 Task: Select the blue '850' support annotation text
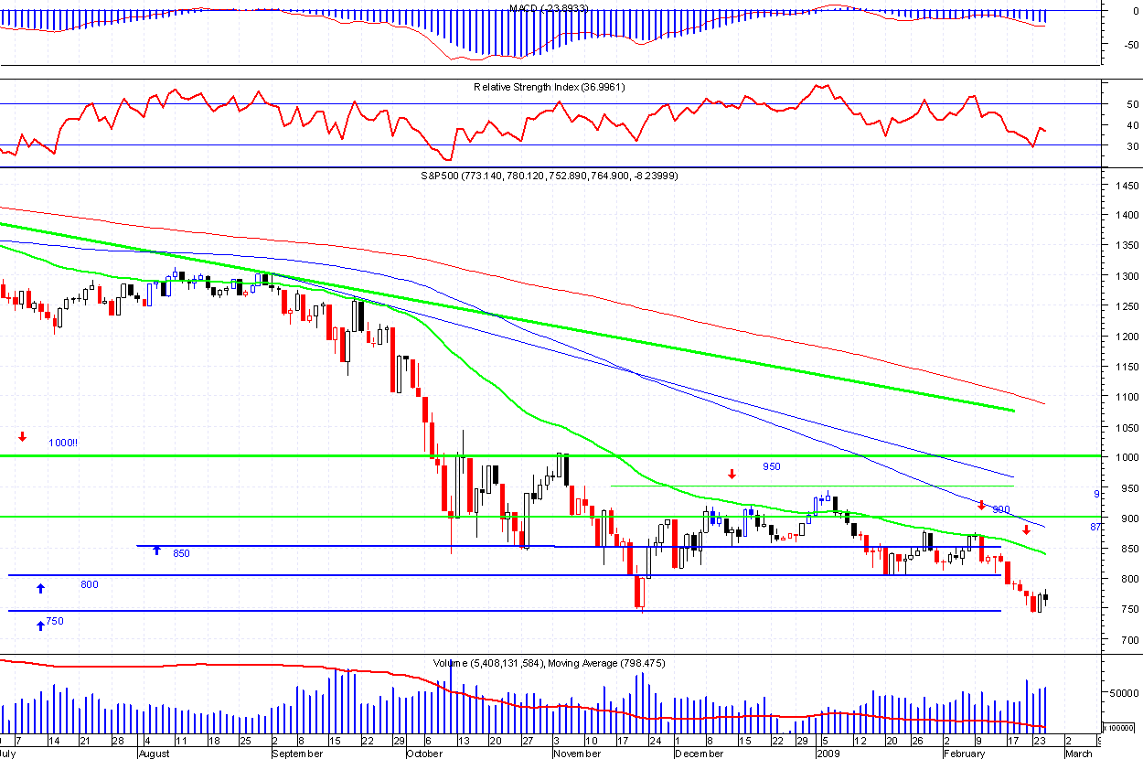coord(181,553)
